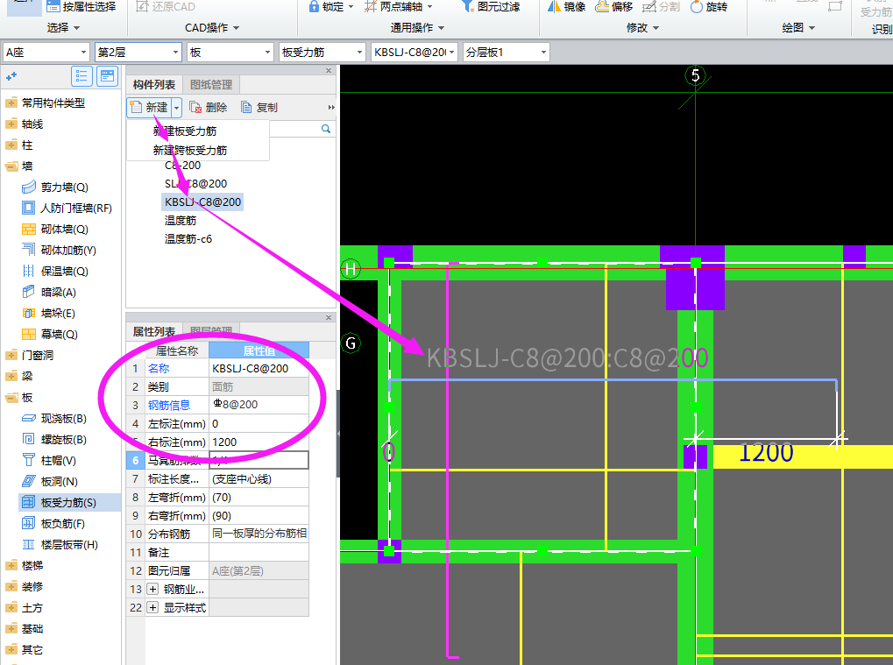Choose 新建板受力筋 menu entry
This screenshot has width=893, height=665.
click(x=185, y=131)
